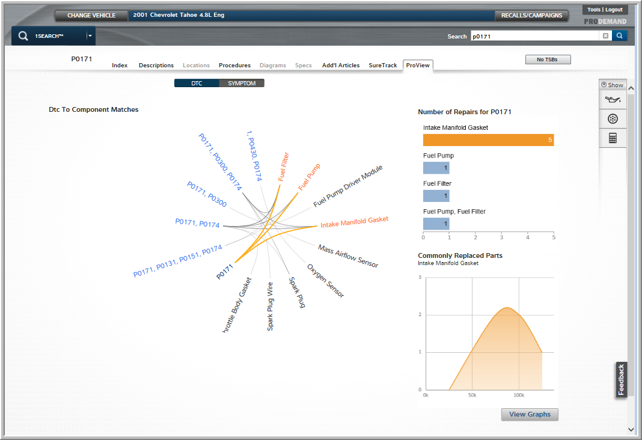The width and height of the screenshot is (642, 440).
Task: Clear the search field with the X icon
Action: [x=605, y=36]
